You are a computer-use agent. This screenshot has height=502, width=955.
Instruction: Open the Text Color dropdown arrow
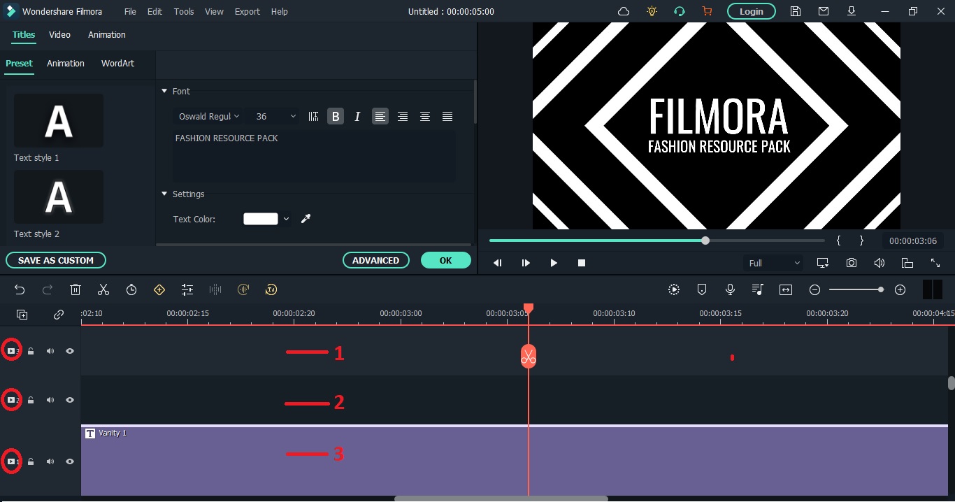(x=286, y=219)
